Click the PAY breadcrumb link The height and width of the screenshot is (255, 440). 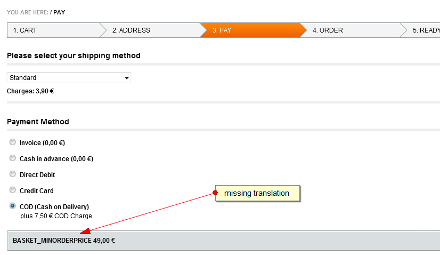pyautogui.click(x=59, y=12)
